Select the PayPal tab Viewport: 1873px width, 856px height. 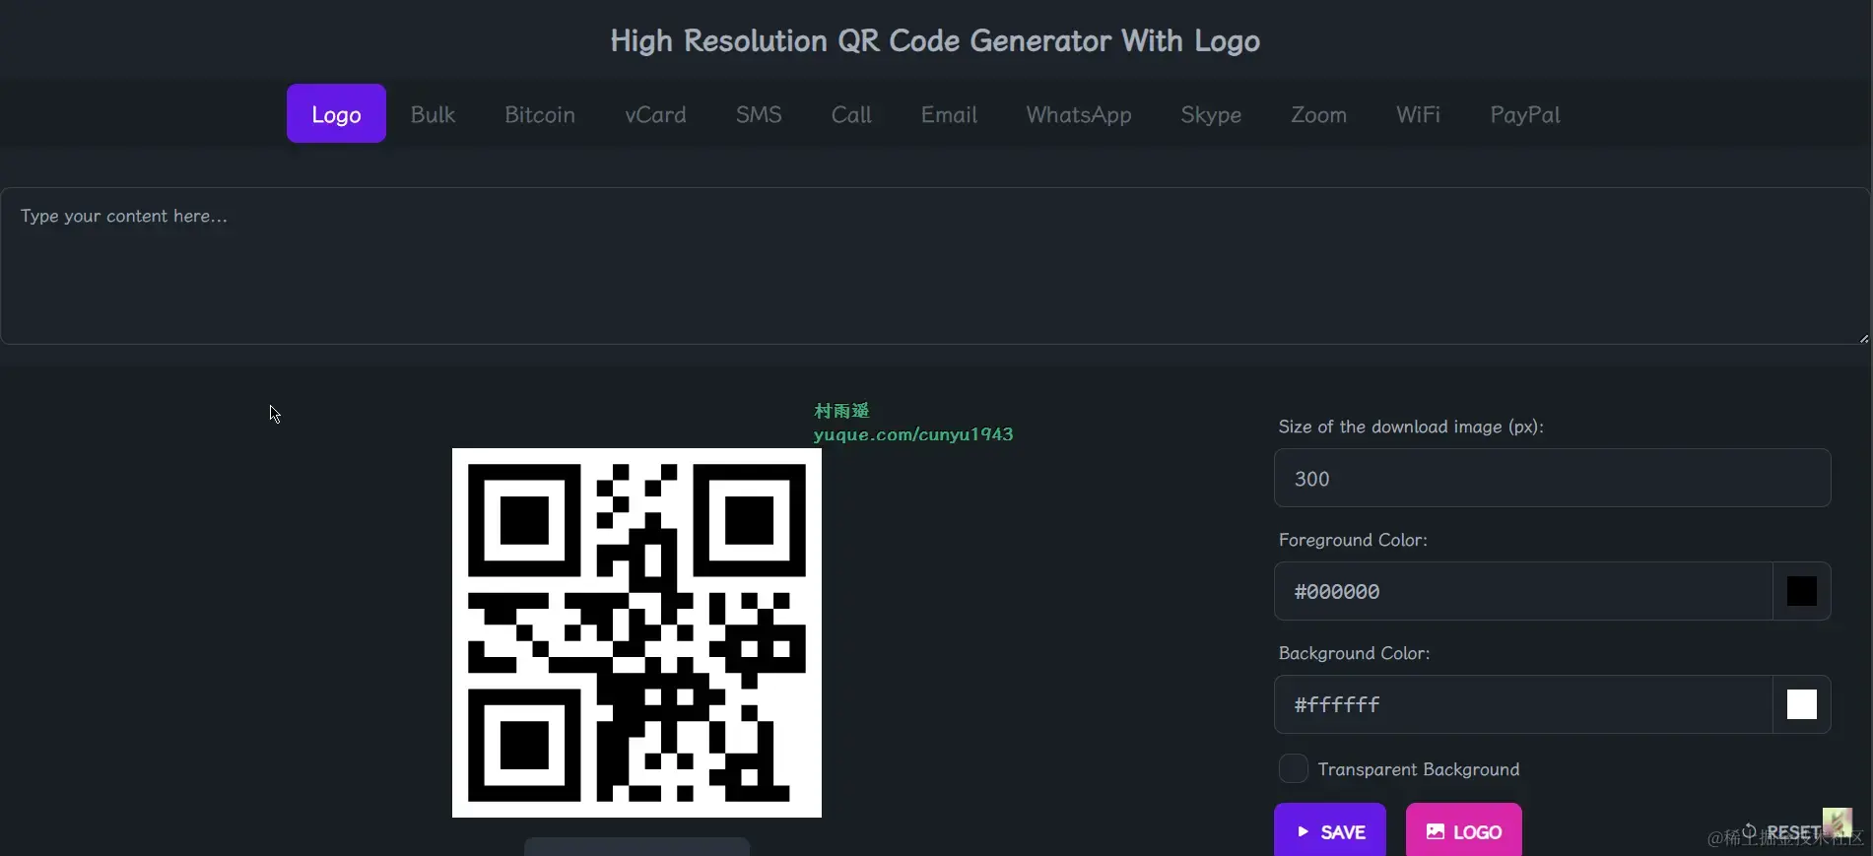(x=1525, y=114)
